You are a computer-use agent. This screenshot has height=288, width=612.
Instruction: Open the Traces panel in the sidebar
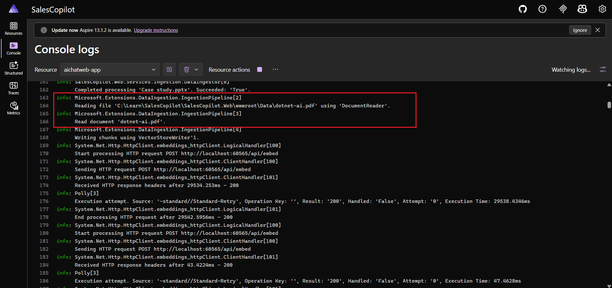(x=13, y=88)
